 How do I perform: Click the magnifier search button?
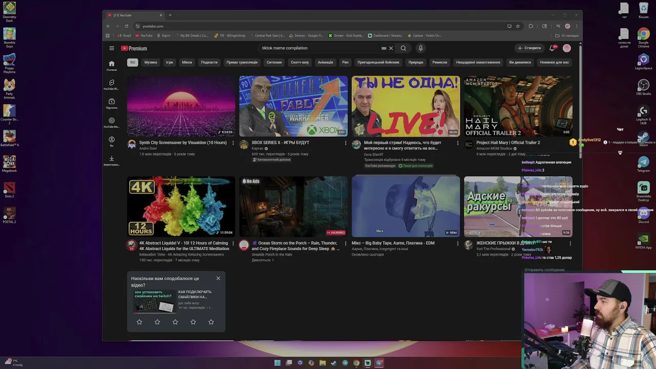coord(403,48)
